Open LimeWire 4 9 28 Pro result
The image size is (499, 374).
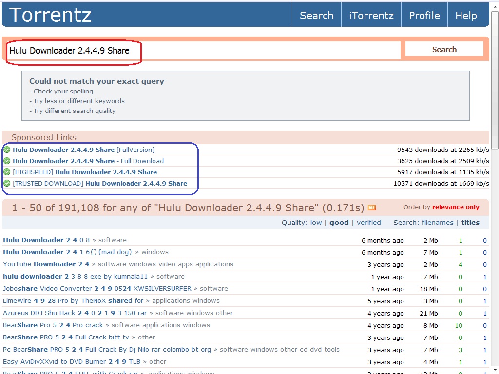(x=73, y=300)
